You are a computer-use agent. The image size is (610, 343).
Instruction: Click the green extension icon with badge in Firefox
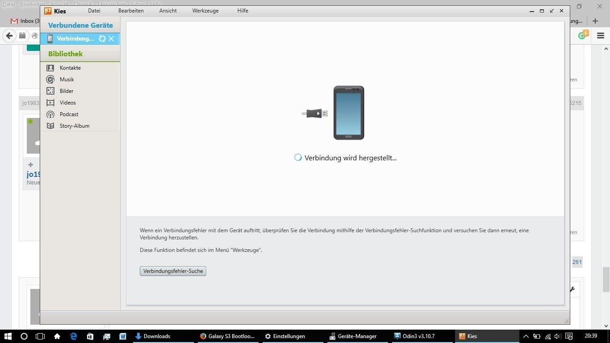pyautogui.click(x=583, y=35)
